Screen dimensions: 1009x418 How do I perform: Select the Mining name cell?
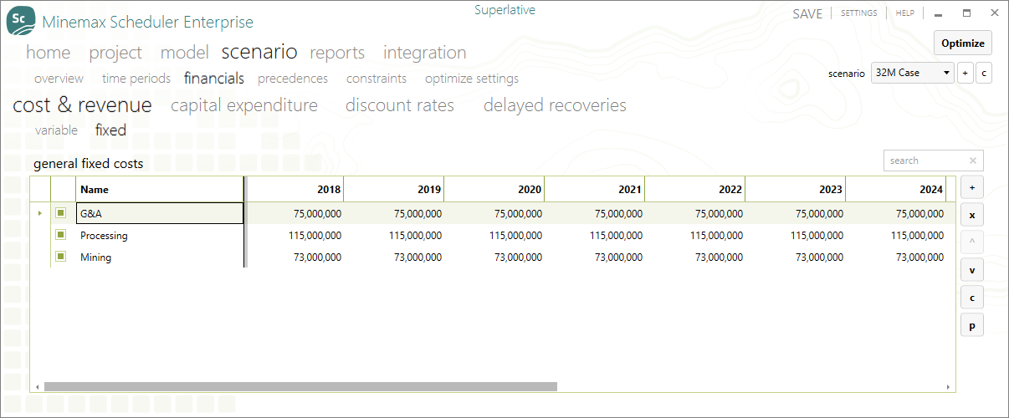160,257
